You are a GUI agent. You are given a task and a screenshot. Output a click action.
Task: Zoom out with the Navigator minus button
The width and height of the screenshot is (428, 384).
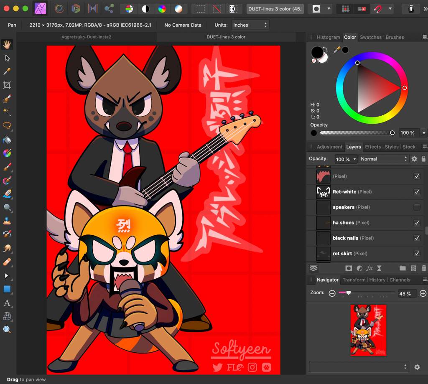(332, 293)
